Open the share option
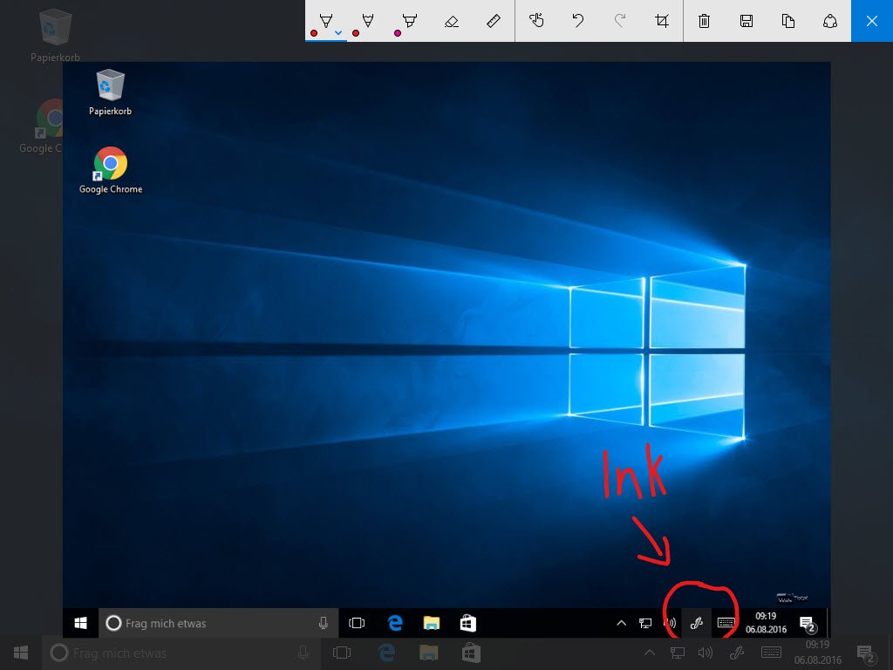 [829, 21]
